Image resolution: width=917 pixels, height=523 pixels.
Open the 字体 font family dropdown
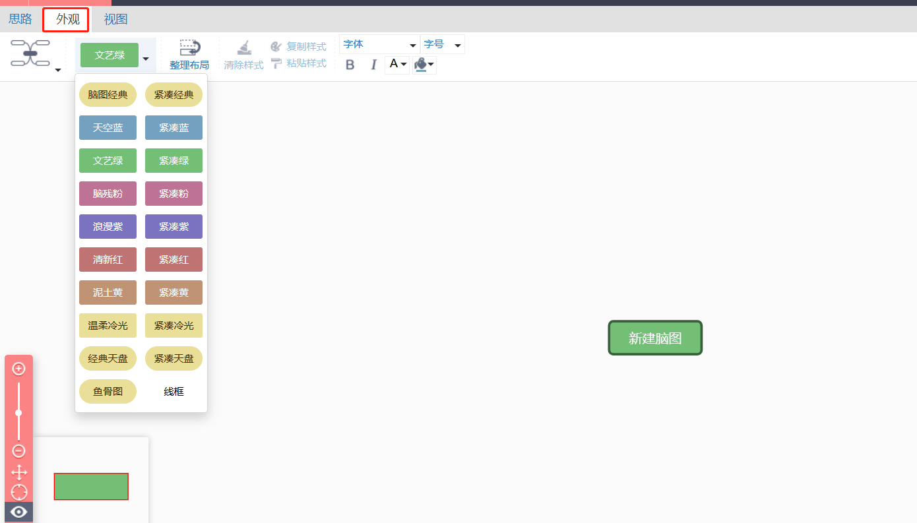379,45
